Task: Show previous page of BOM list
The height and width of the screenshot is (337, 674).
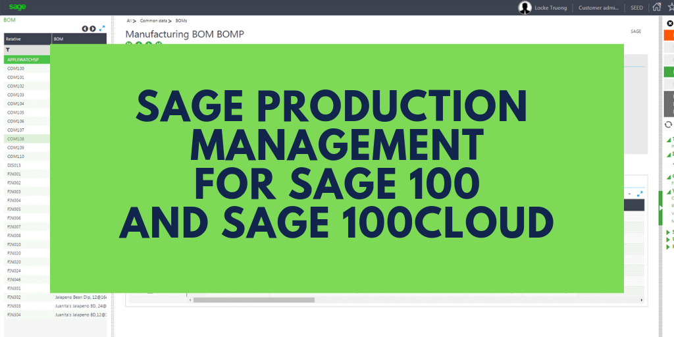Action: coord(85,28)
